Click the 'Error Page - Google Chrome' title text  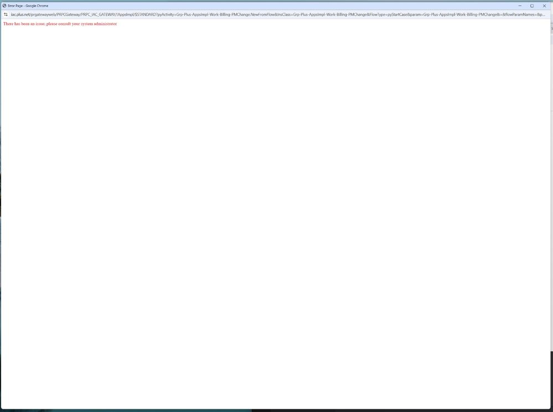[28, 6]
